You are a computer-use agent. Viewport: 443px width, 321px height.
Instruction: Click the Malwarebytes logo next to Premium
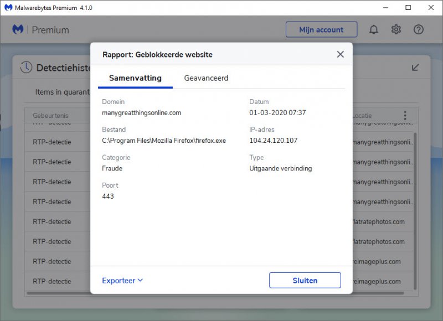(18, 29)
